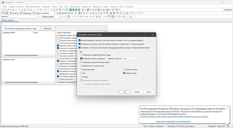Viewport: 233px width, 128px height.
Task: Open Правка menu
Action: point(12,6)
